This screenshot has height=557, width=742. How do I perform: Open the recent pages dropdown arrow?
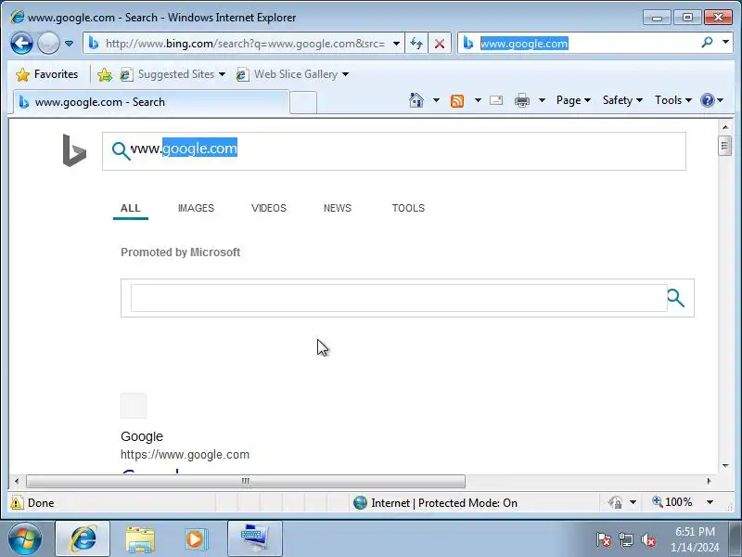click(x=69, y=44)
